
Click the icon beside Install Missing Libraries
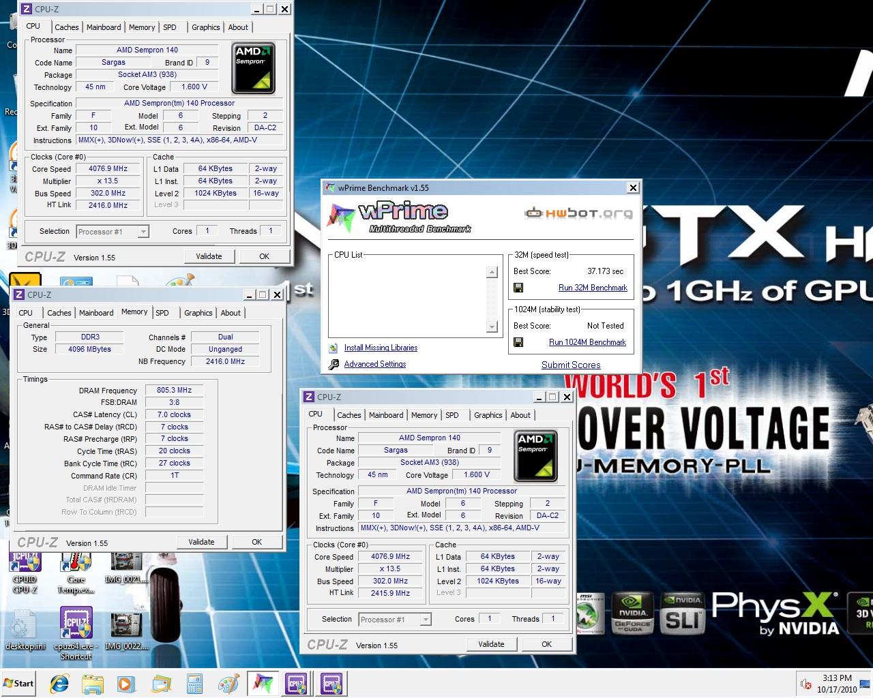pyautogui.click(x=334, y=348)
